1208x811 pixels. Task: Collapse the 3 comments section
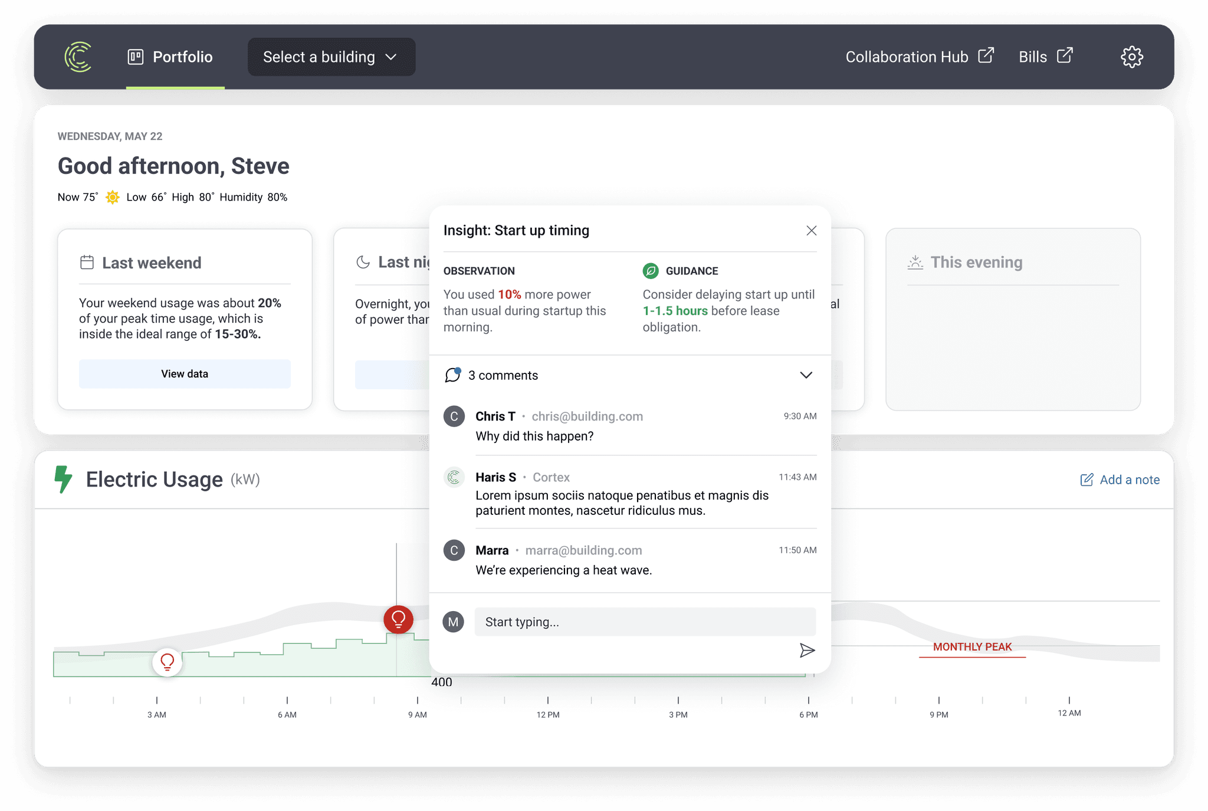(806, 375)
